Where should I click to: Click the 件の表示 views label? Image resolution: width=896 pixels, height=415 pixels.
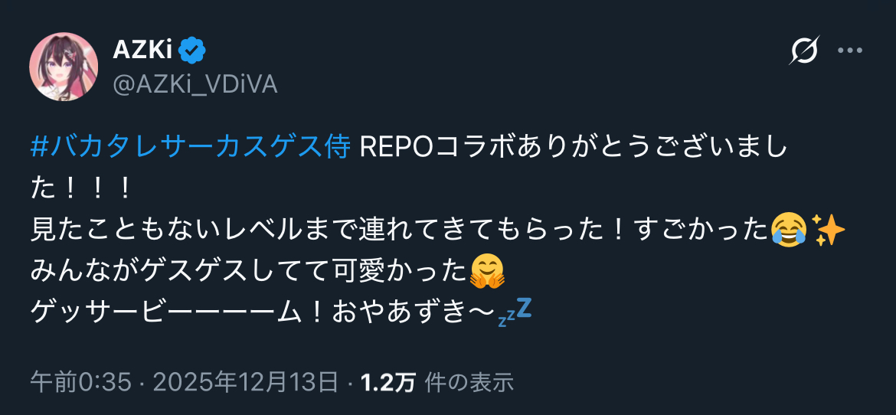tap(469, 382)
